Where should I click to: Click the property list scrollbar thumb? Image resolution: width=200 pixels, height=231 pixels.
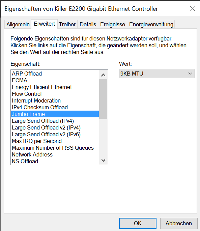pyautogui.click(x=103, y=99)
